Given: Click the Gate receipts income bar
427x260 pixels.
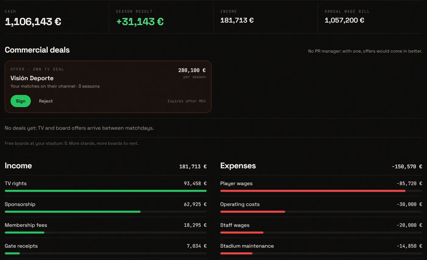Looking at the screenshot, I should tap(106, 253).
